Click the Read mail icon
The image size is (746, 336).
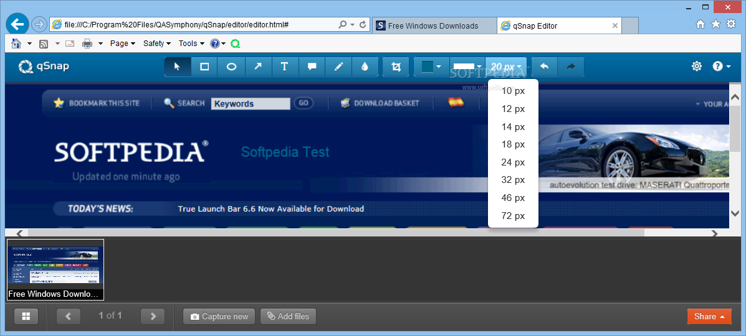(70, 44)
